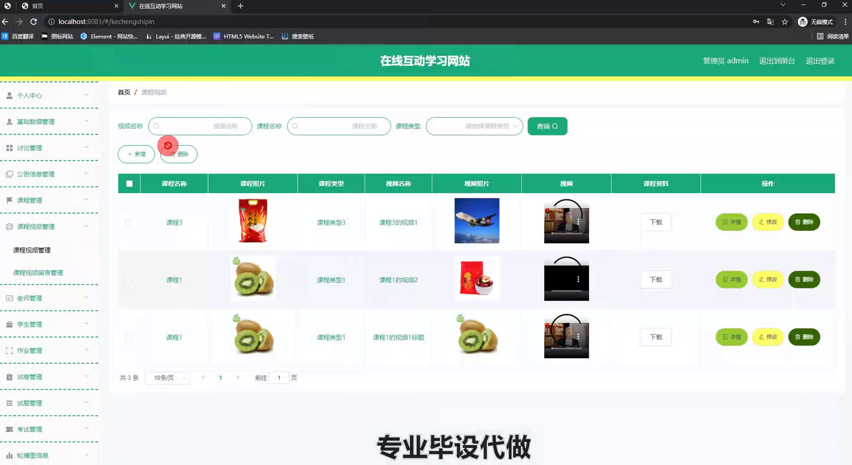Check the checkbox for the 课程3 row
This screenshot has height=465, width=852.
(128, 222)
